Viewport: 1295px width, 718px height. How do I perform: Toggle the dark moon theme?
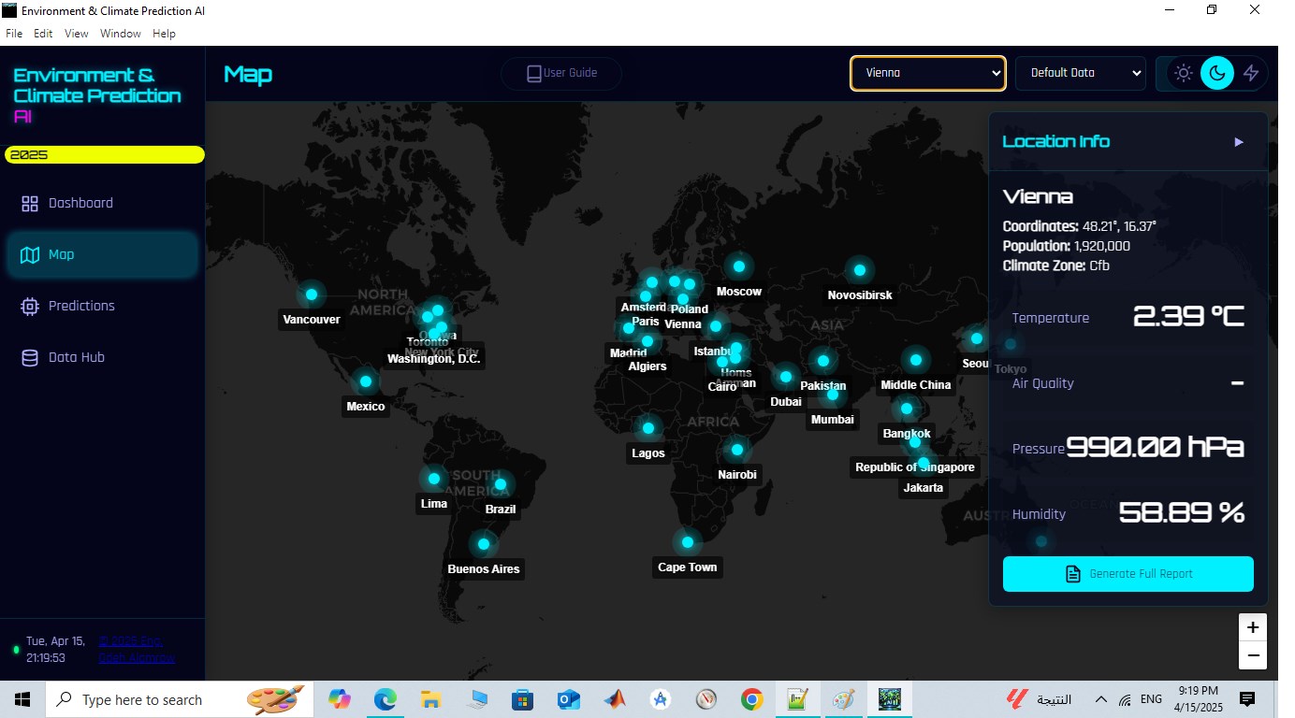[x=1217, y=73]
